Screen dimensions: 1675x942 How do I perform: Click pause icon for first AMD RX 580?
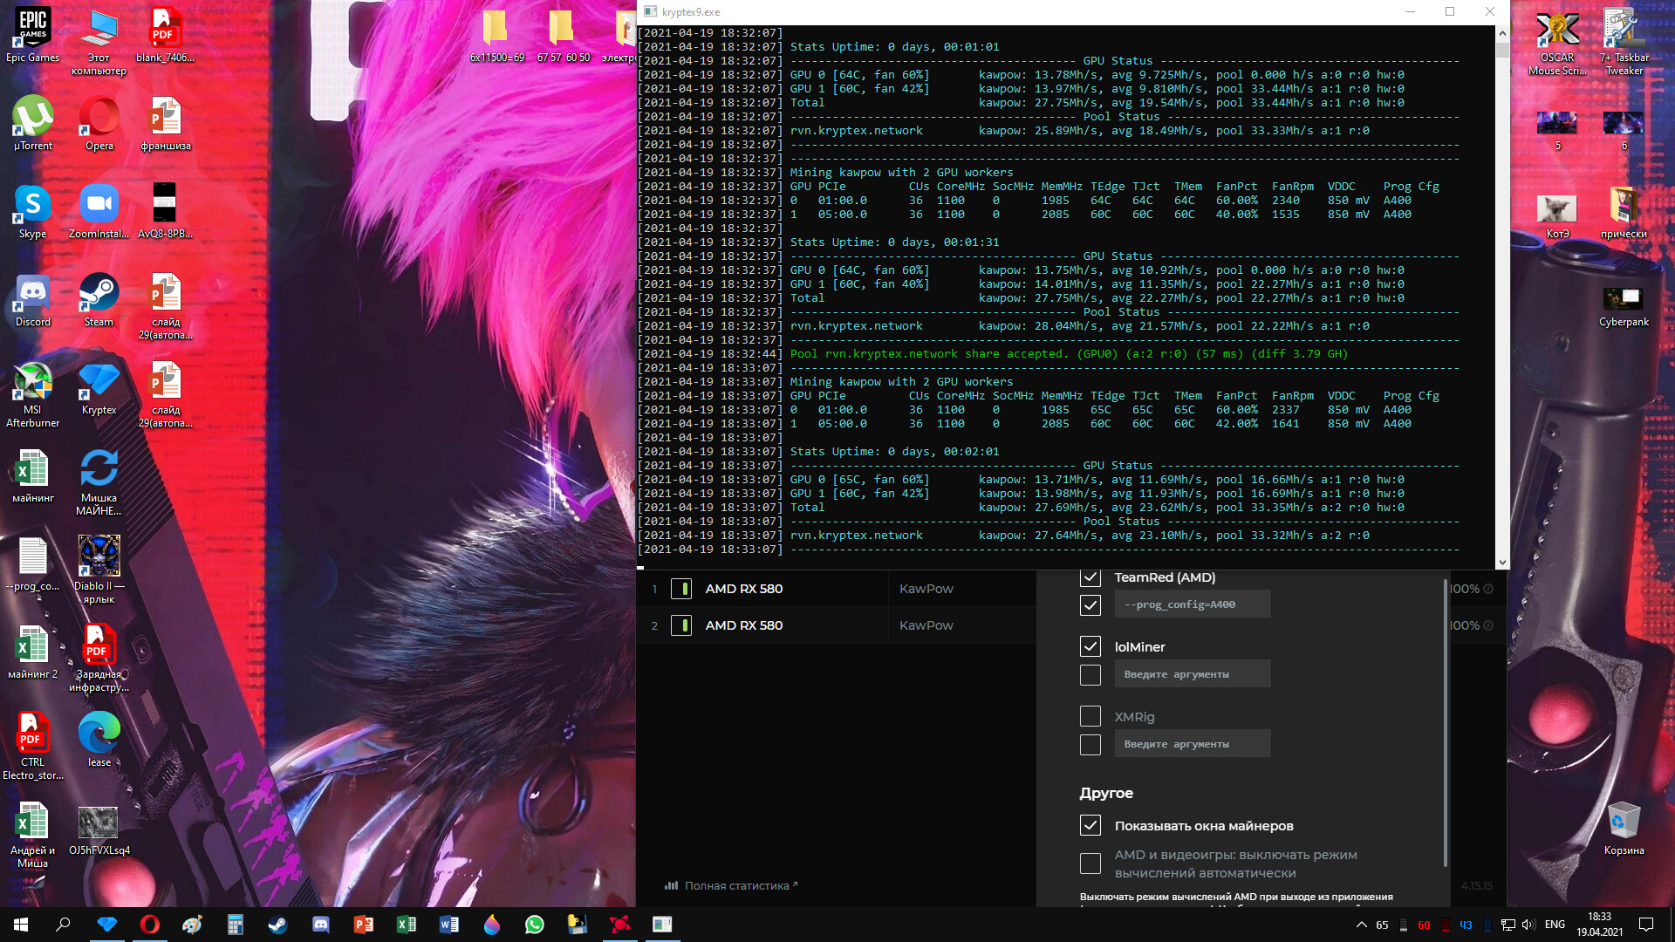point(681,589)
